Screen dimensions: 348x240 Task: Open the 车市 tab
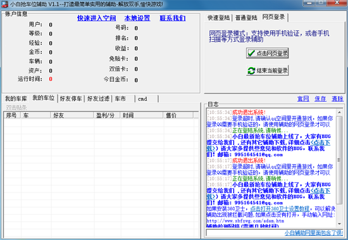pyautogui.click(x=123, y=99)
